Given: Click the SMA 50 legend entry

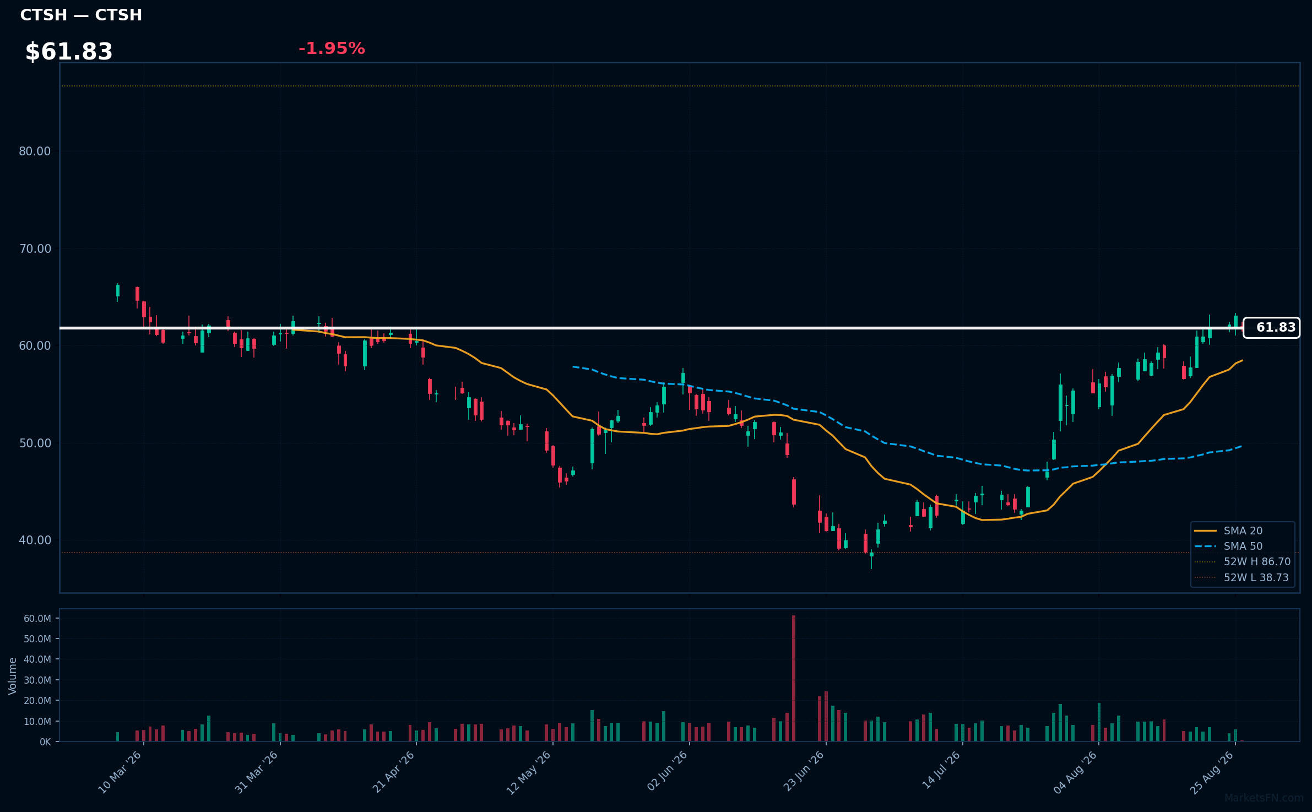Looking at the screenshot, I should pos(1243,546).
